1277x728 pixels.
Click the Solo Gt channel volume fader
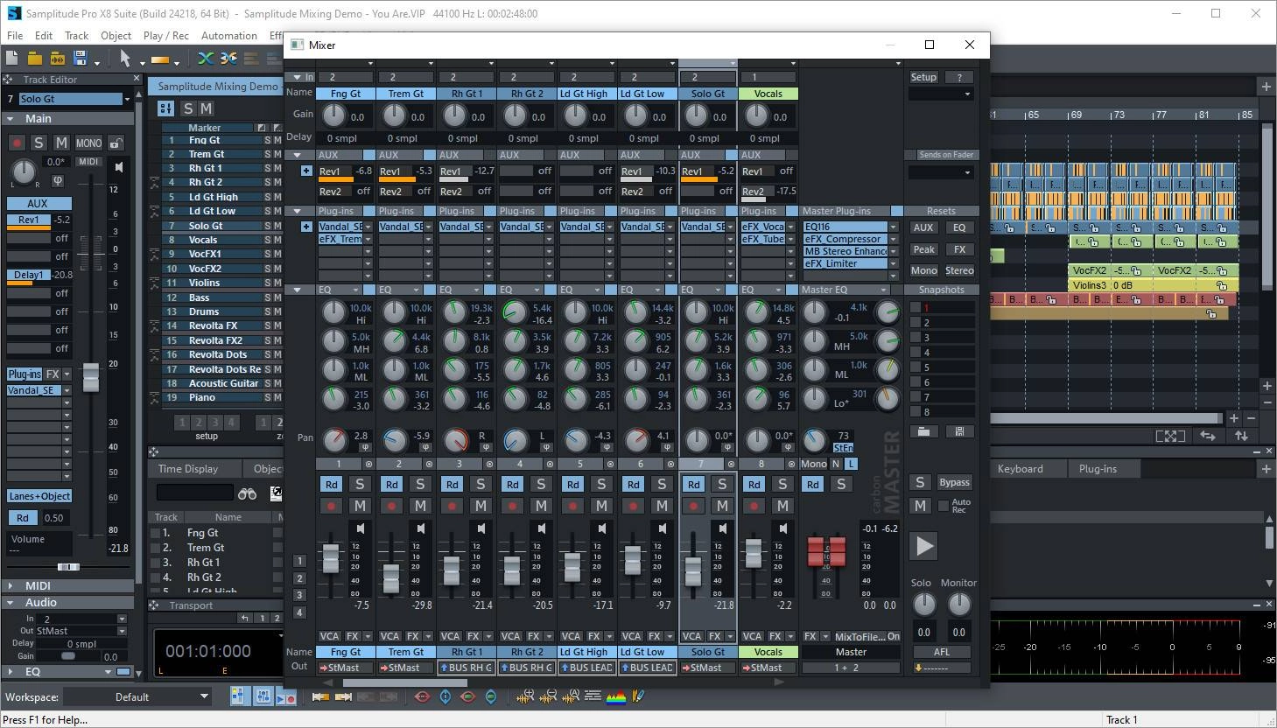coord(692,570)
